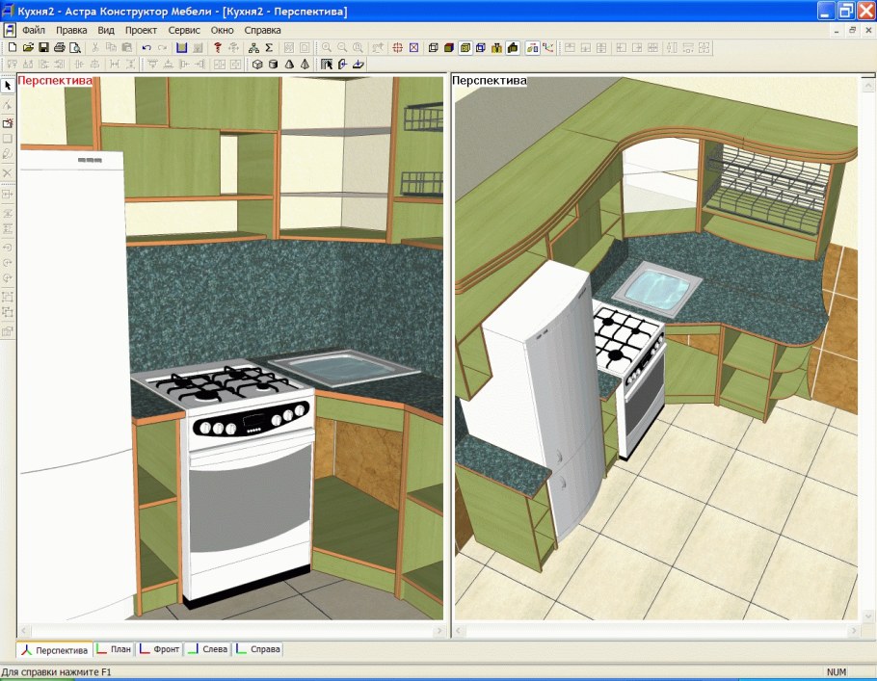Activate the zoom-in magnifier tool
The image size is (877, 681).
tap(327, 47)
